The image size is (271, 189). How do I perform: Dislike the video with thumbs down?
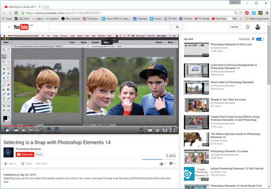click(171, 163)
